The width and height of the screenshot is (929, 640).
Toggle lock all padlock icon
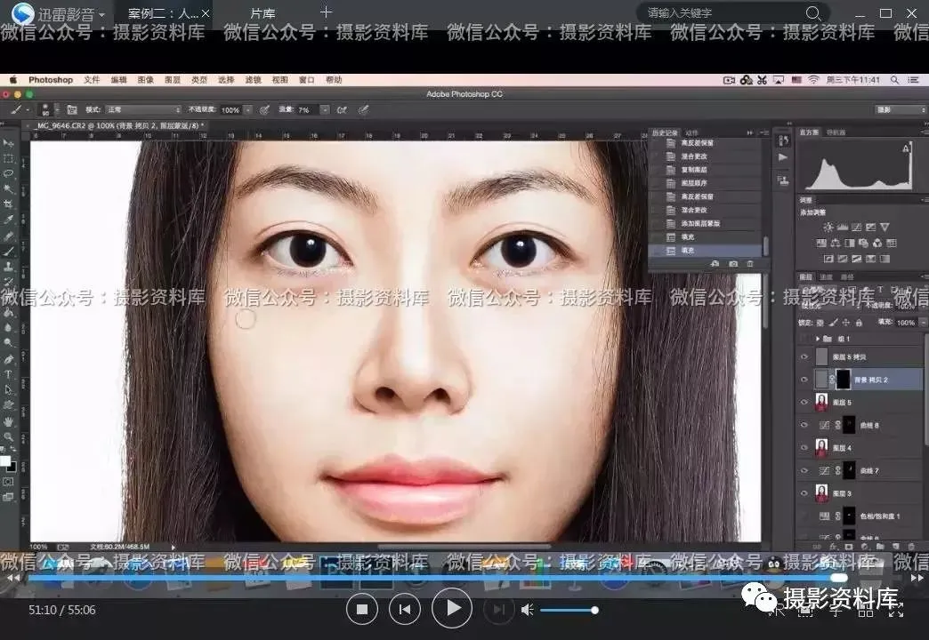click(x=859, y=323)
